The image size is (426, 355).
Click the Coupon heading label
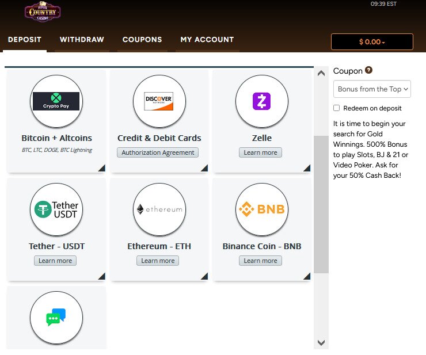coord(348,71)
